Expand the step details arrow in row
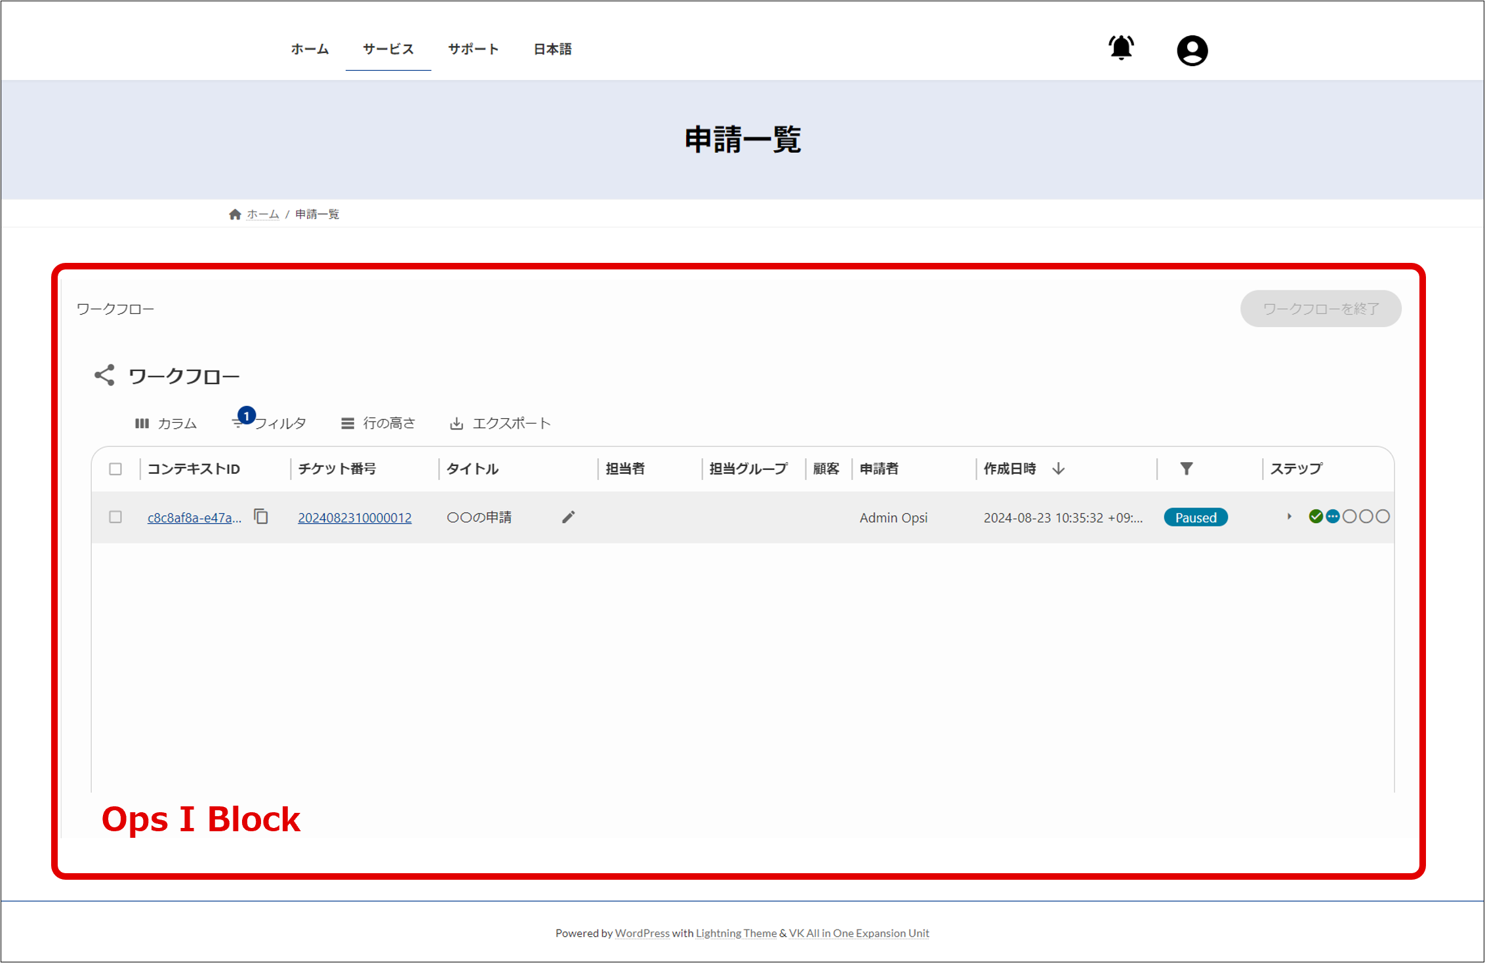1485x963 pixels. (1289, 517)
